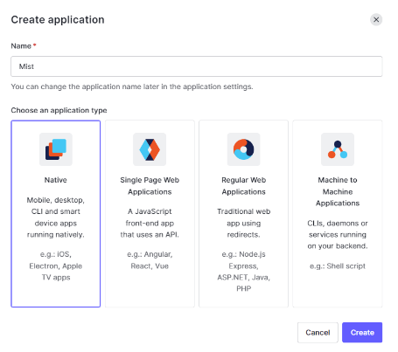Select Machine to Machine Applications card
Image resolution: width=398 pixels, height=352 pixels.
coord(338,214)
